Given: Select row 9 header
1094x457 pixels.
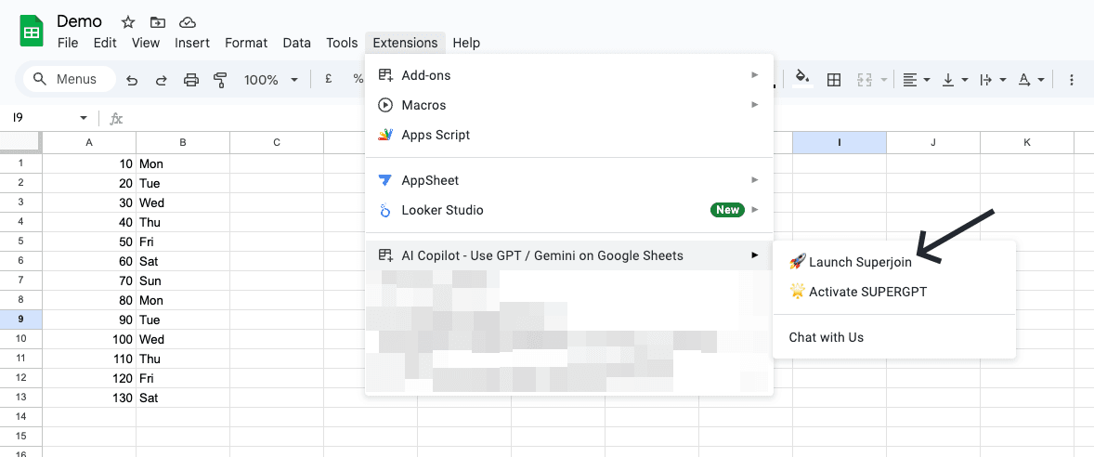Looking at the screenshot, I should [21, 320].
